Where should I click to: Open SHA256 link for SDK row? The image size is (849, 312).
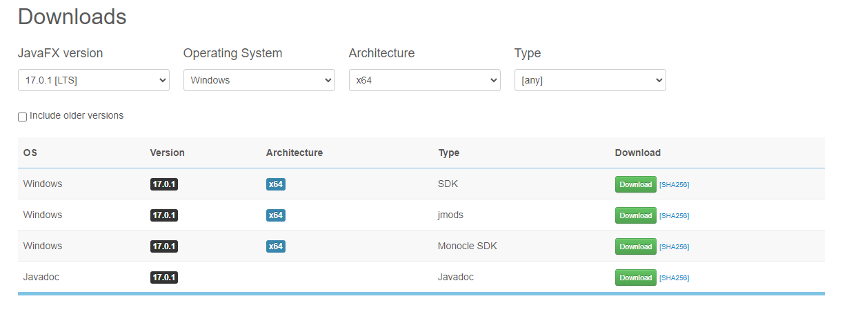tap(675, 185)
